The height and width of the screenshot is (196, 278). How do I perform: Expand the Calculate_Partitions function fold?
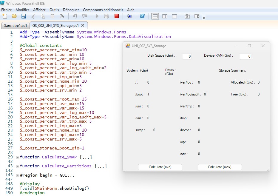(x=18, y=166)
